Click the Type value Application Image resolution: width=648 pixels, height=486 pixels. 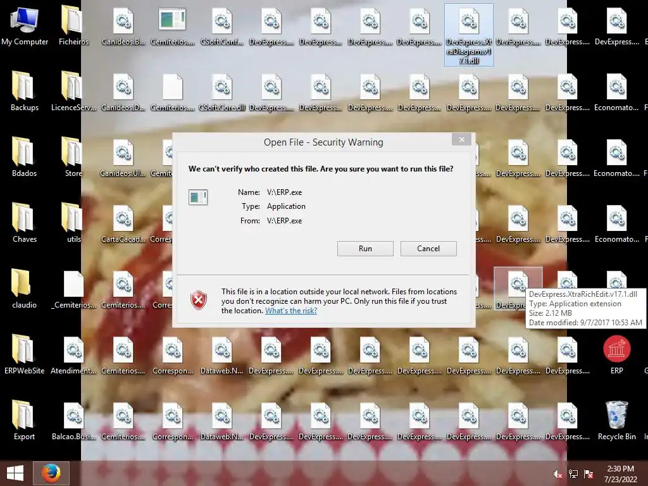(x=286, y=206)
